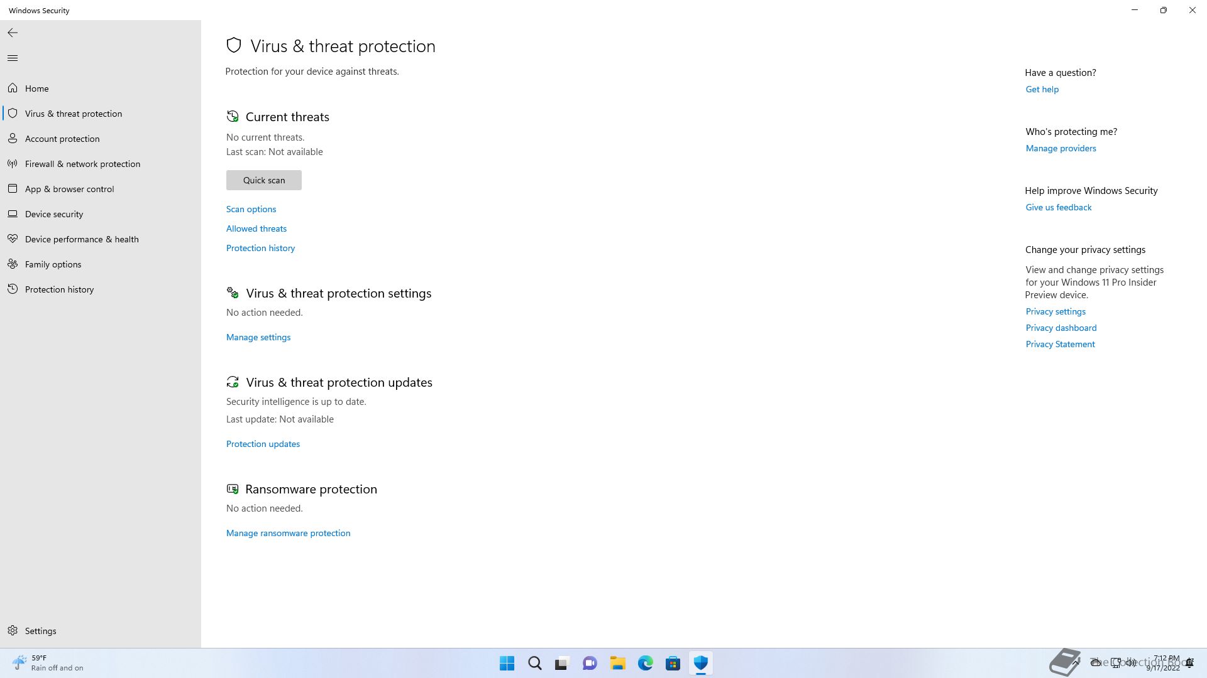The width and height of the screenshot is (1207, 678).
Task: Click the protection updates refresh icon
Action: click(233, 382)
